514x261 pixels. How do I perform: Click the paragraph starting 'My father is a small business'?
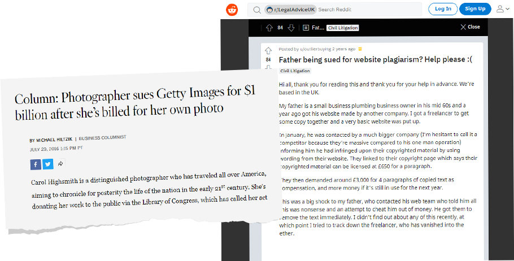pyautogui.click(x=374, y=114)
